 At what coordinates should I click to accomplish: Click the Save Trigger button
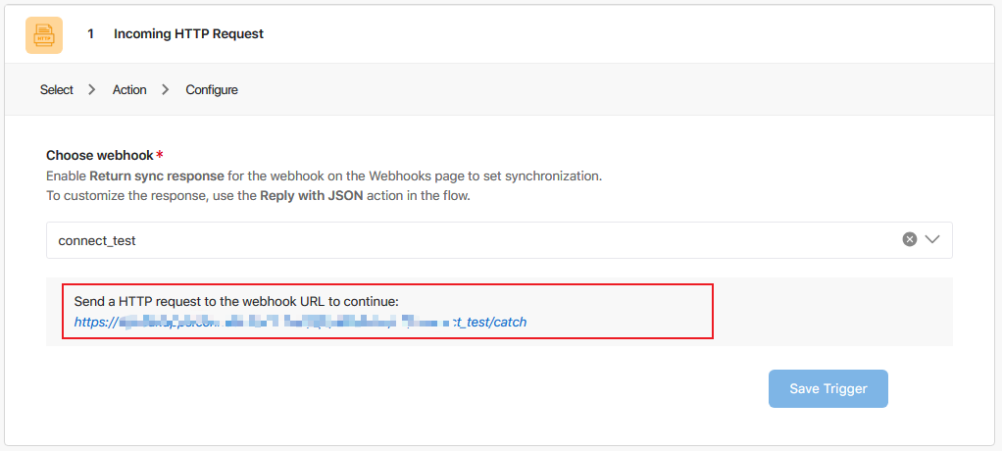point(828,388)
